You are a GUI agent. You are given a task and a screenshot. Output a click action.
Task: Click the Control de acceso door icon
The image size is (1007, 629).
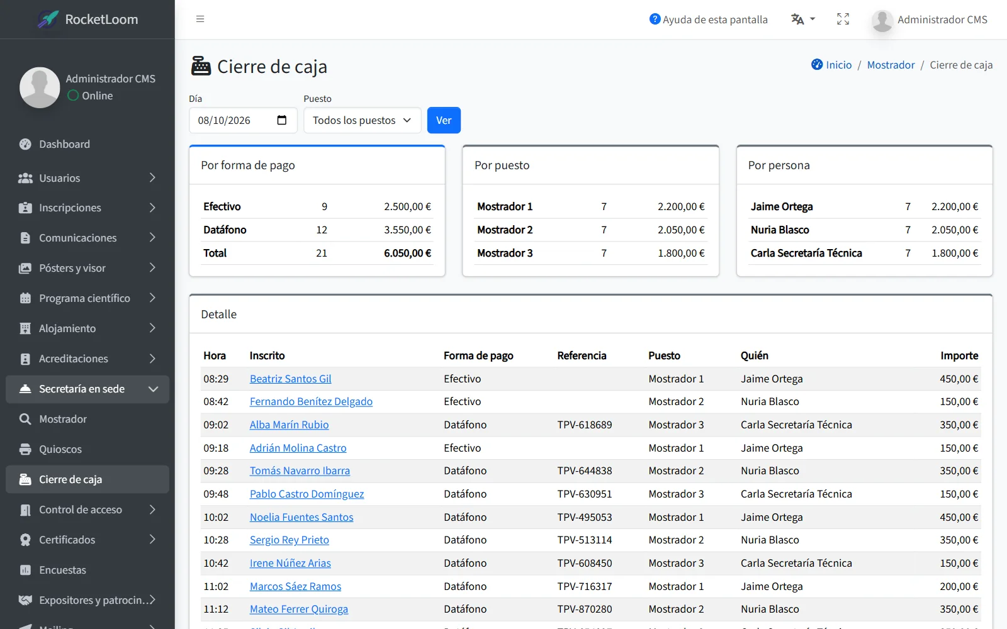coord(25,509)
